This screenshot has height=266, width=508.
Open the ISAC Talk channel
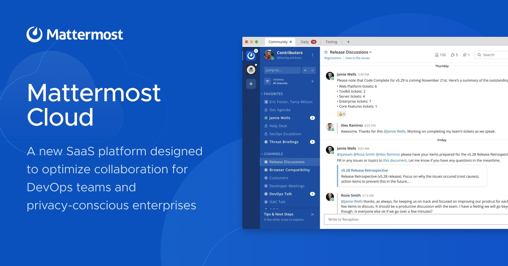[290, 202]
